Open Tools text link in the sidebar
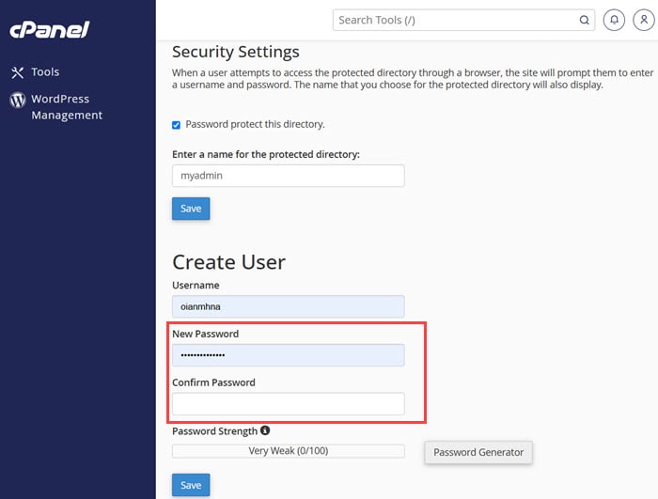 (45, 72)
